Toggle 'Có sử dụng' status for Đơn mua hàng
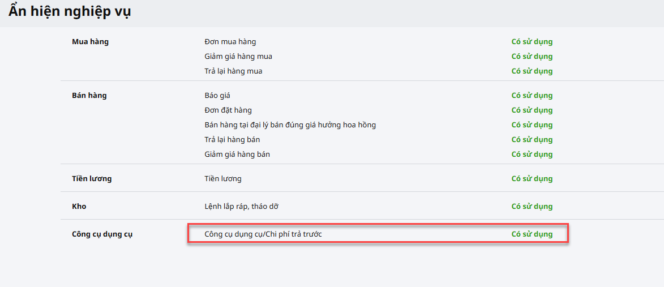This screenshot has height=287, width=664. (532, 42)
